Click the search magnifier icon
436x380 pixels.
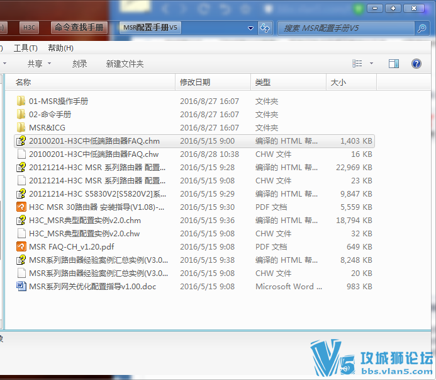click(422, 28)
